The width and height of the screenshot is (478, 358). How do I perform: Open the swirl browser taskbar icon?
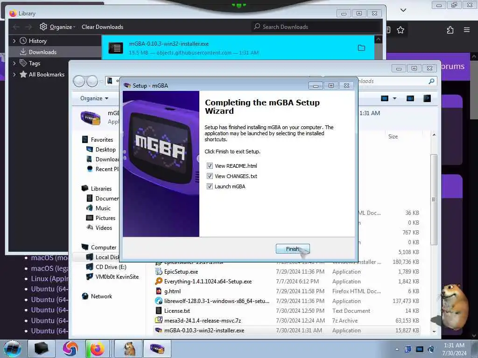click(x=70, y=349)
